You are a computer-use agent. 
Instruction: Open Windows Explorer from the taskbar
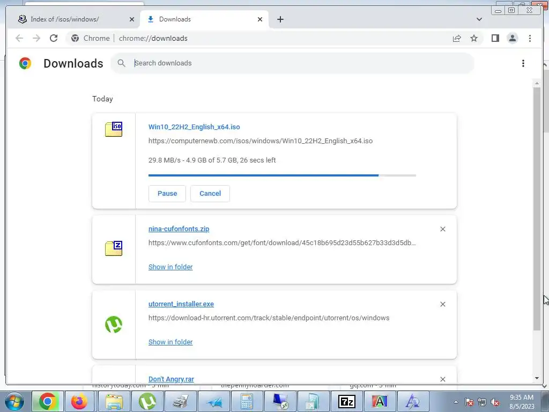point(114,401)
